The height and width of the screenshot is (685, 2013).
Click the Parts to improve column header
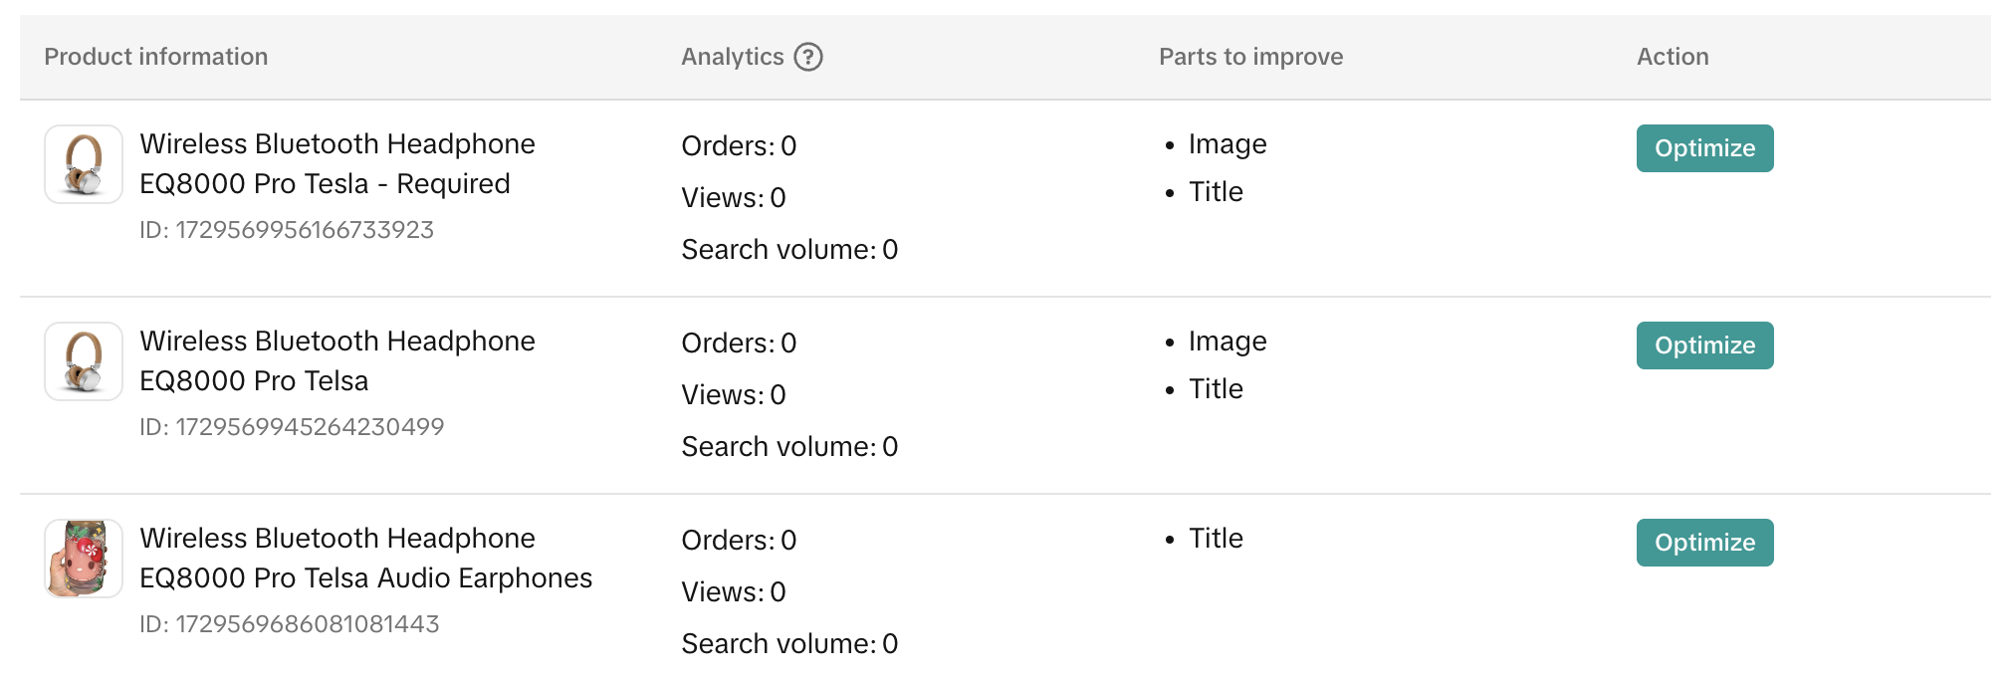tap(1250, 57)
